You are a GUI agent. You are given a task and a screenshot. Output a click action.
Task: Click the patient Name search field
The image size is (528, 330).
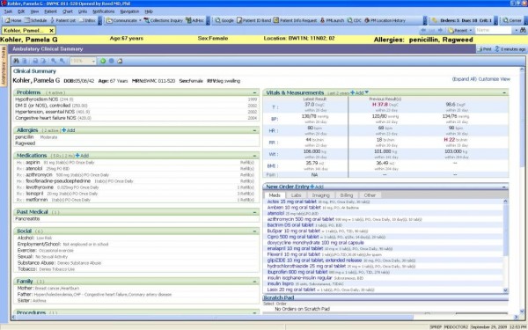tap(494, 30)
